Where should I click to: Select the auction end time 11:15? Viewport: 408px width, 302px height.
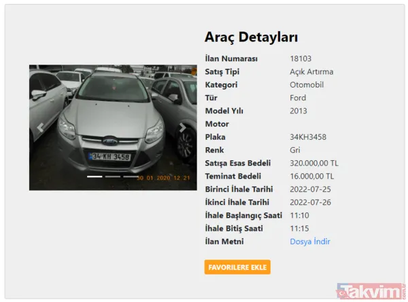point(299,228)
